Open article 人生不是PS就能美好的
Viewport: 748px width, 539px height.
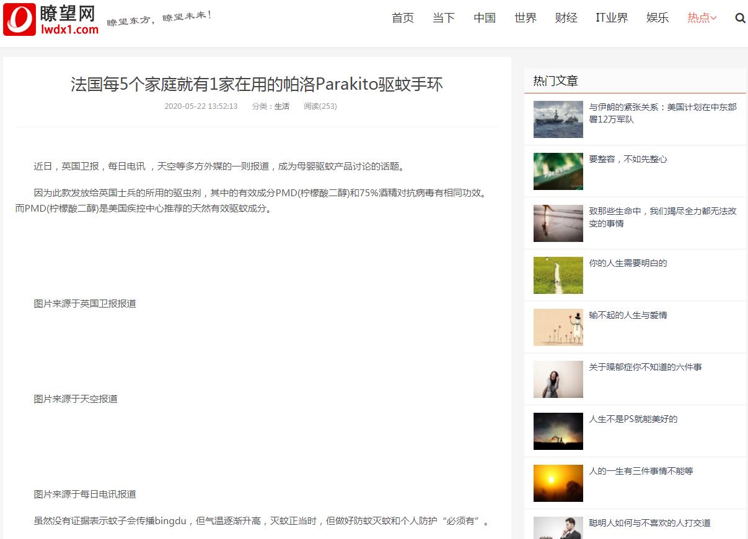click(x=633, y=419)
